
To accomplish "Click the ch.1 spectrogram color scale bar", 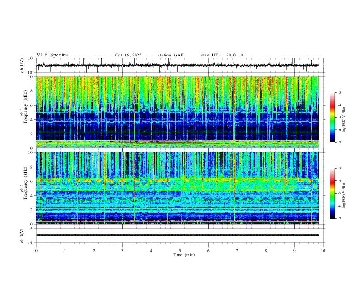I will tap(332, 118).
